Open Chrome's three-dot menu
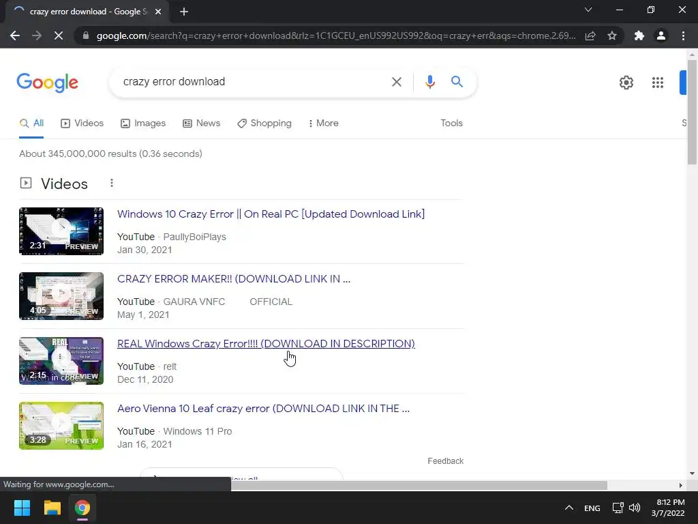 [x=683, y=35]
